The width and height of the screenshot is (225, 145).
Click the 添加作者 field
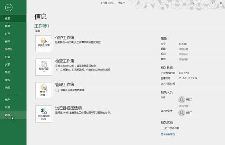[184, 106]
